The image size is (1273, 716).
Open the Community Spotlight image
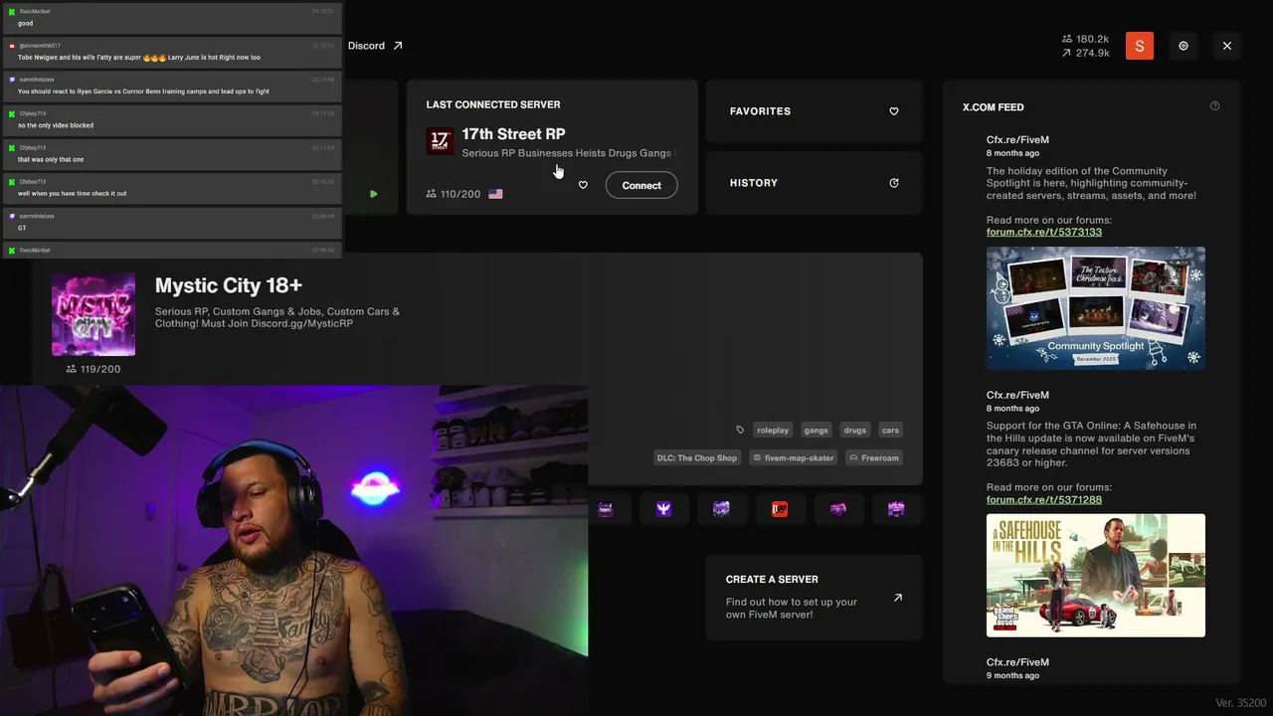[1096, 308]
